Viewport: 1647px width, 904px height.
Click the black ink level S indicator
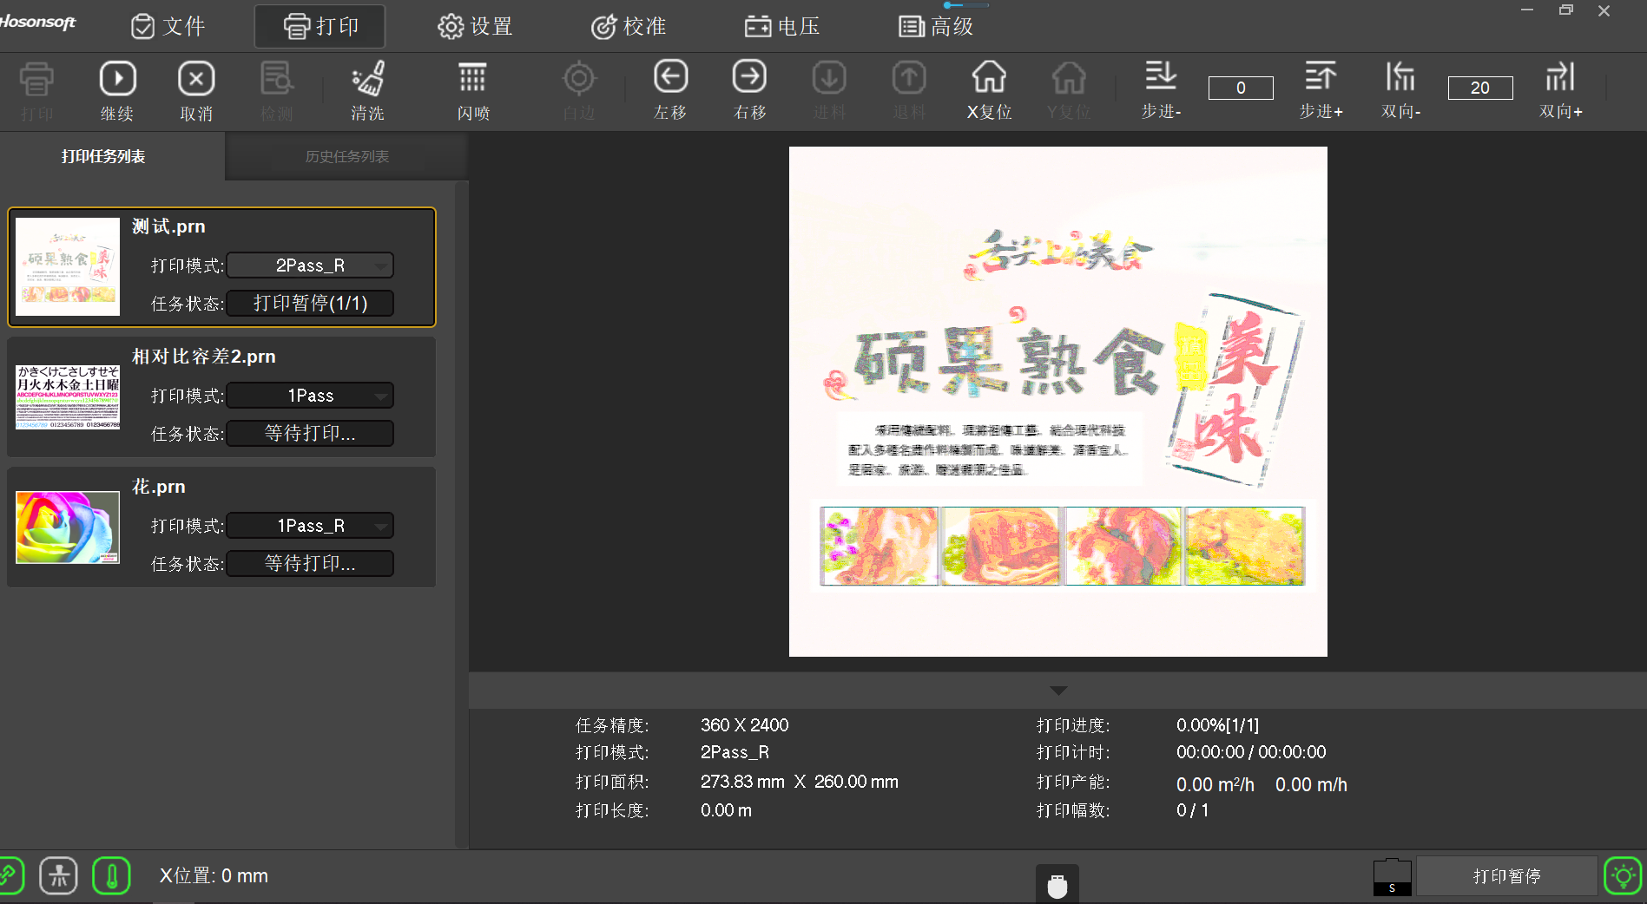coord(1392,876)
